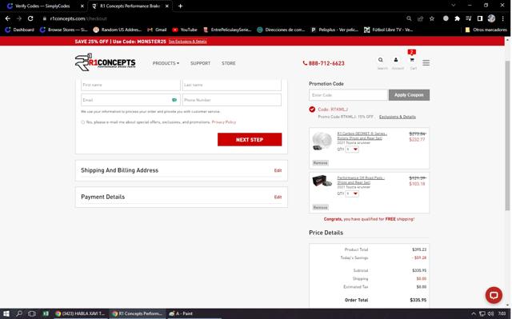Viewport: 512px width, 319px height.
Task: Remove the rotors item from cart
Action: tap(320, 163)
